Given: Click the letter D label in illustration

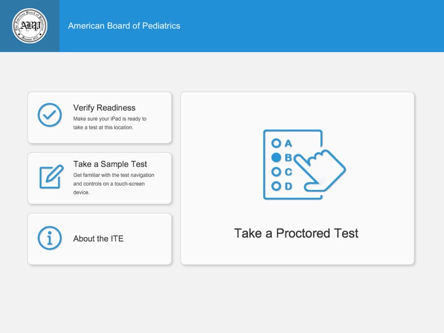Looking at the screenshot, I should point(288,186).
